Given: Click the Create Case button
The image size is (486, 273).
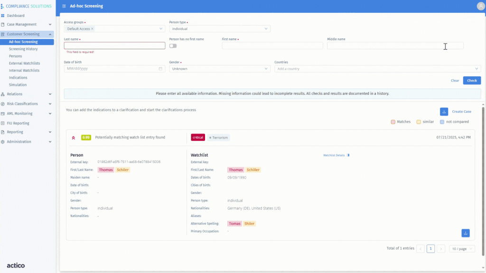Looking at the screenshot, I should click(x=461, y=111).
